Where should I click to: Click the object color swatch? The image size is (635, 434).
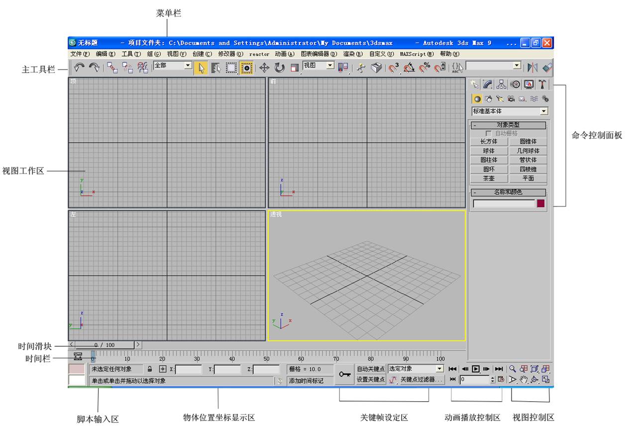point(540,204)
